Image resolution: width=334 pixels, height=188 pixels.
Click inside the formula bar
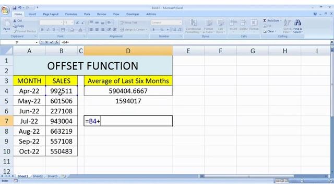click(195, 42)
